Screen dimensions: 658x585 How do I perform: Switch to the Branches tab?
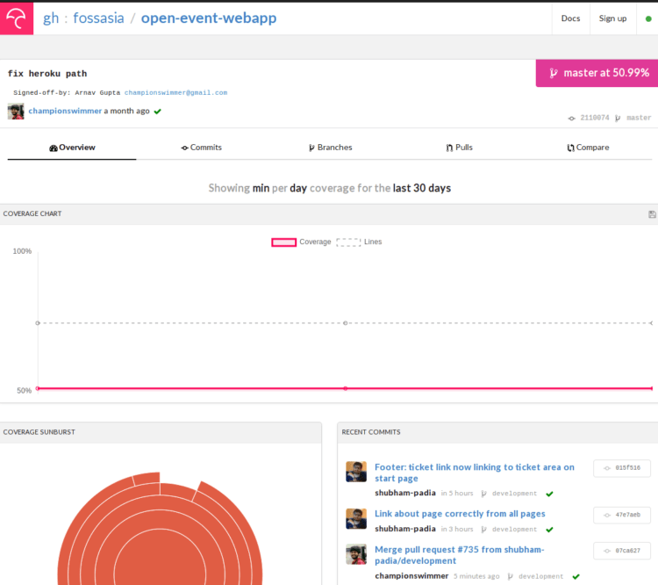[x=330, y=148]
